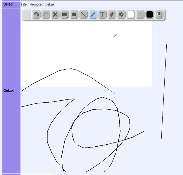Click the Select row header

pyautogui.click(x=8, y=4)
